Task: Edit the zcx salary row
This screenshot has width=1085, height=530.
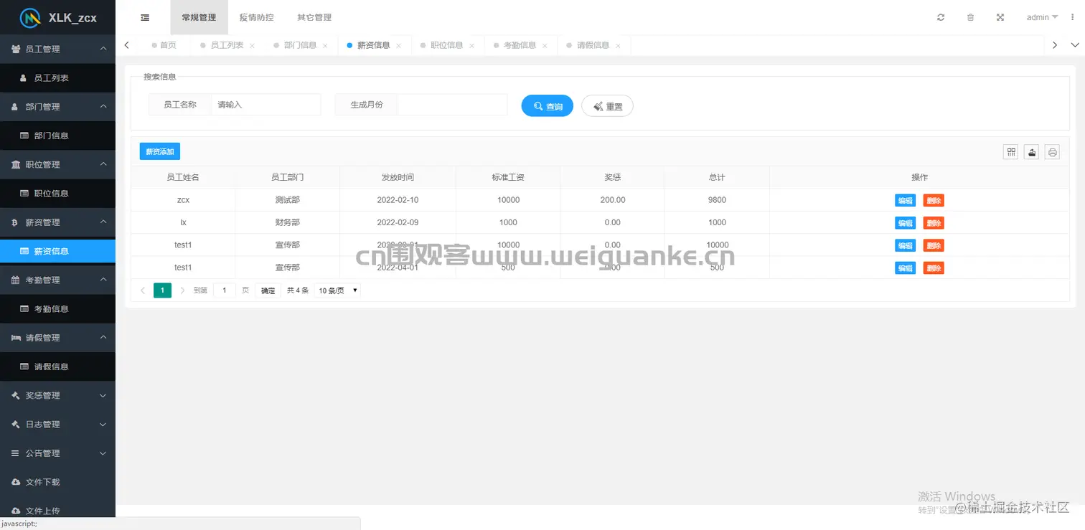Action: click(x=906, y=201)
